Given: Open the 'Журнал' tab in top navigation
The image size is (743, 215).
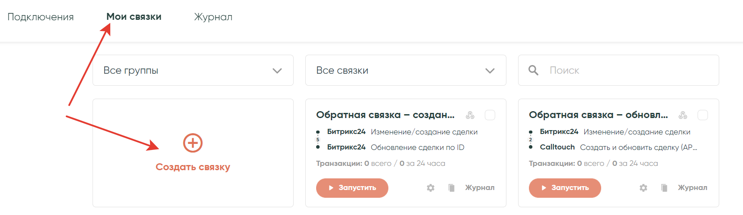Looking at the screenshot, I should tap(213, 17).
